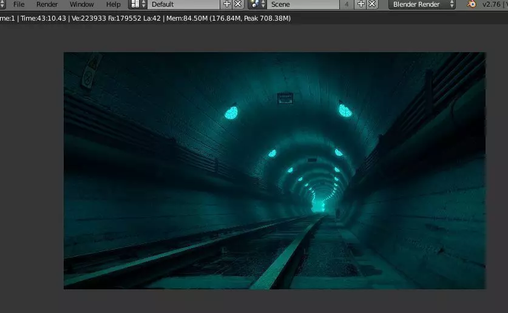
Task: Open the Window menu
Action: (82, 4)
